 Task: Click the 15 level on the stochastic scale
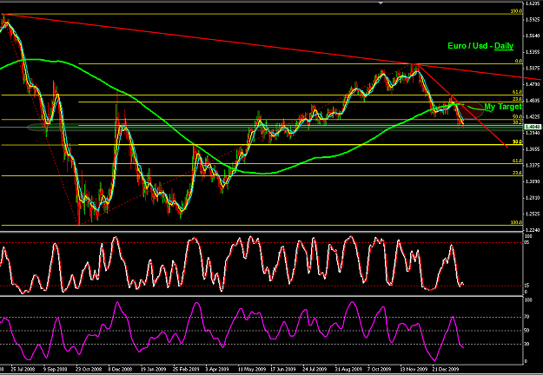pyautogui.click(x=526, y=286)
